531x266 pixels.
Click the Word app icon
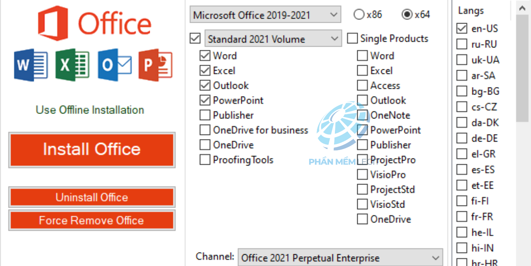tap(31, 65)
